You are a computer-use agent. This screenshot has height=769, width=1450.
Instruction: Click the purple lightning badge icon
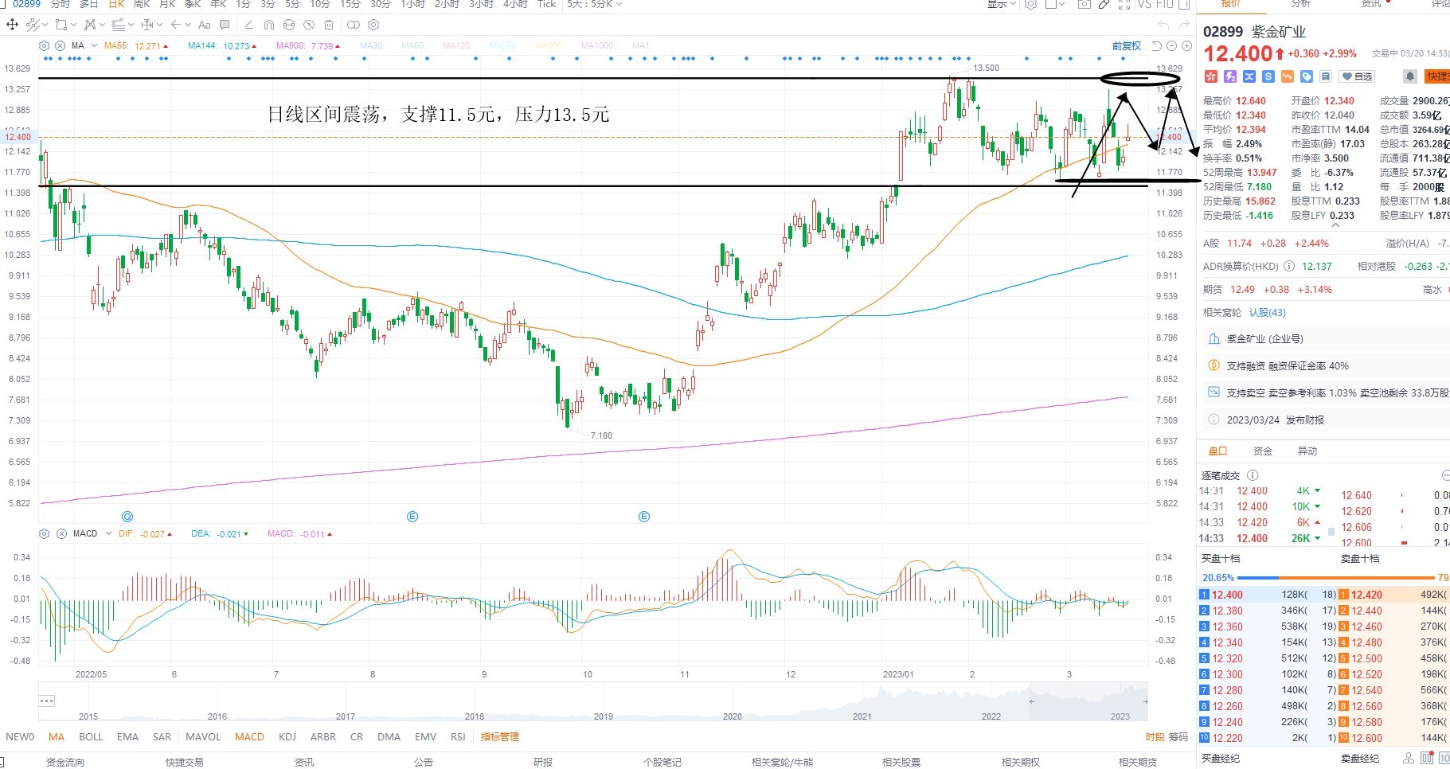[1230, 76]
